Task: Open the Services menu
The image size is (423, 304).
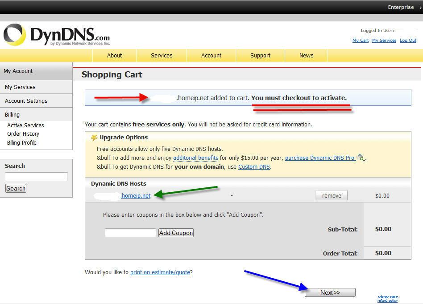Action: coord(162,56)
